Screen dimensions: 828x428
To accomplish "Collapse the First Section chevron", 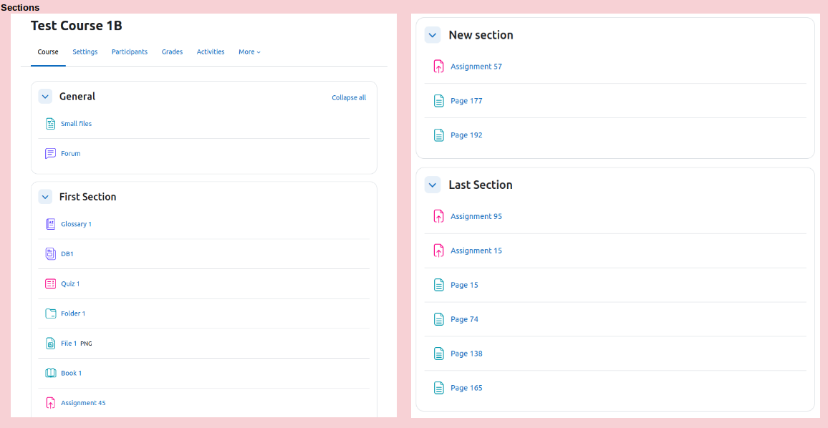I will [45, 197].
